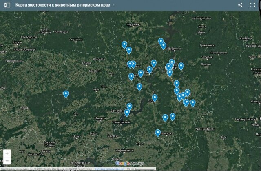261x171 pixels.
Task: Click the Красноуфимск city label
Action: 205,129
